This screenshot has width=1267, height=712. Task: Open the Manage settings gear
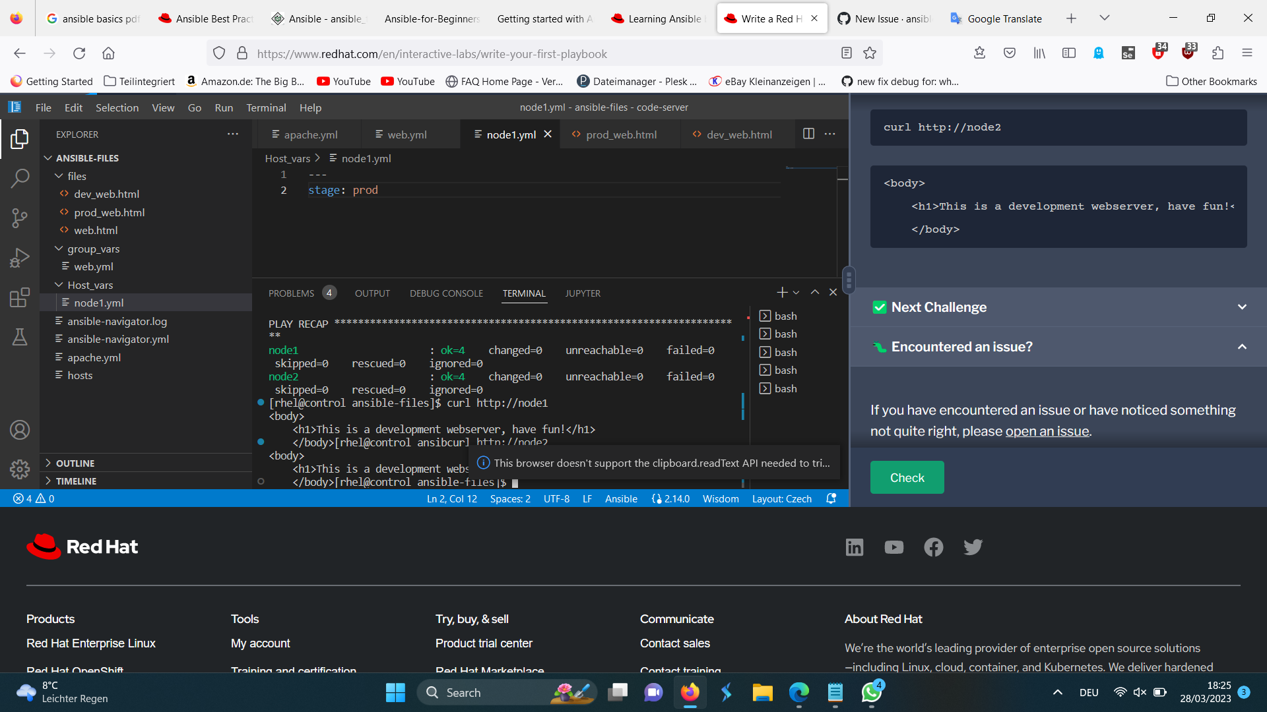[x=20, y=469]
